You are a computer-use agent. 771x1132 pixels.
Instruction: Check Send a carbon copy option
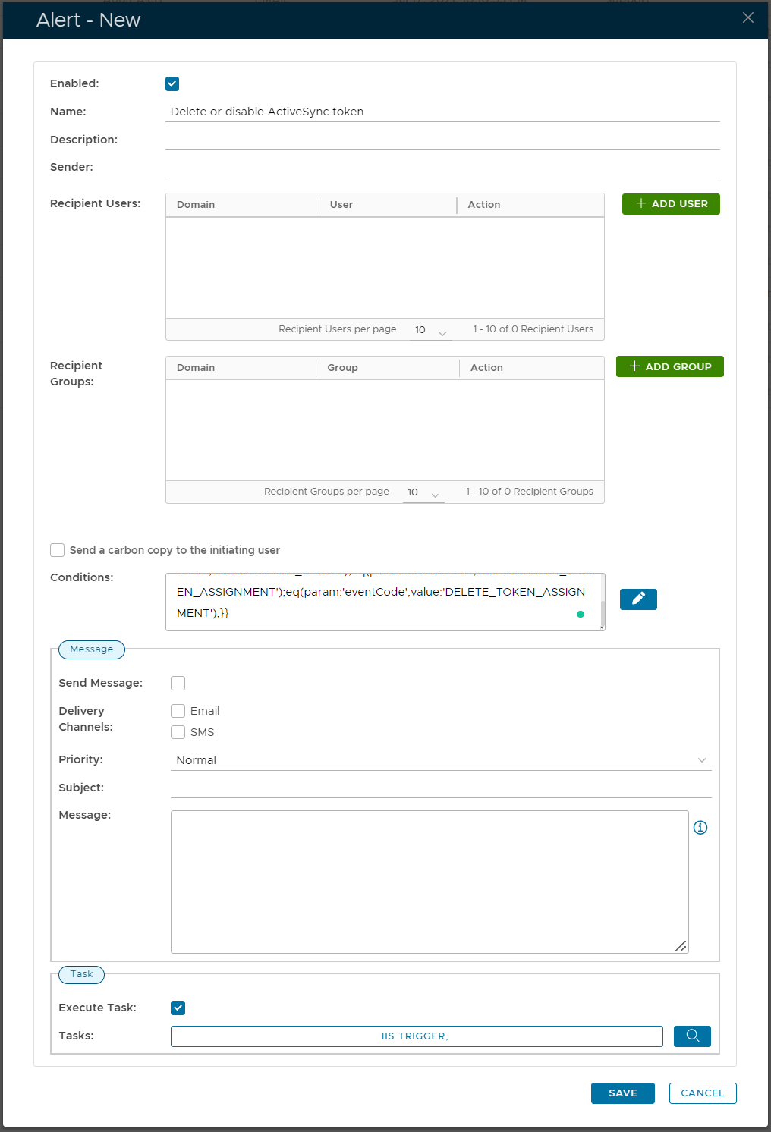point(58,550)
